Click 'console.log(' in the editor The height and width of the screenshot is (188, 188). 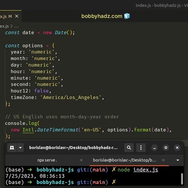[x=22, y=123]
